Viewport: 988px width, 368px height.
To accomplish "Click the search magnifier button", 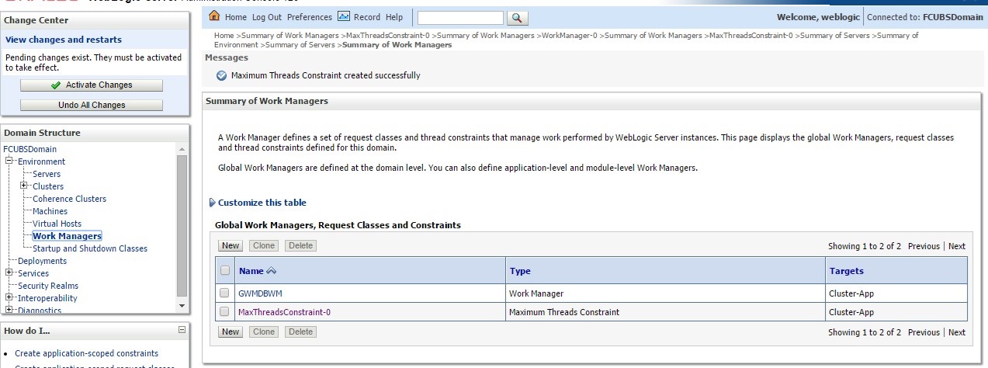I will (518, 17).
